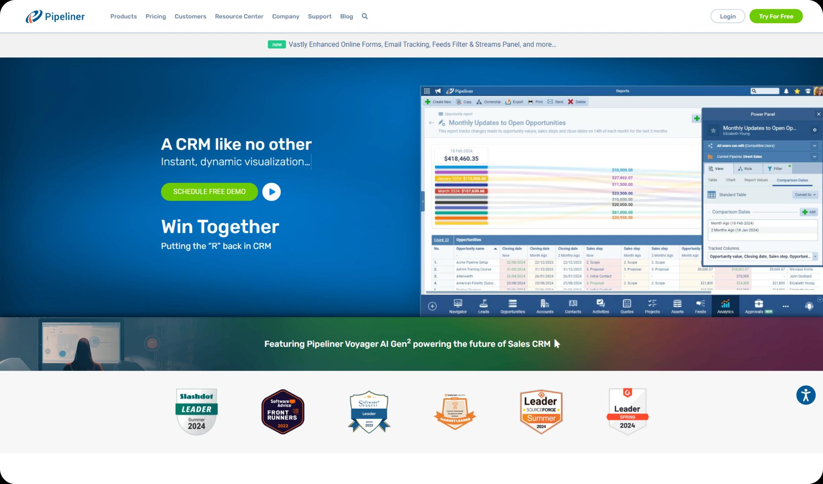Click the app search field
The height and width of the screenshot is (484, 823).
[765, 91]
